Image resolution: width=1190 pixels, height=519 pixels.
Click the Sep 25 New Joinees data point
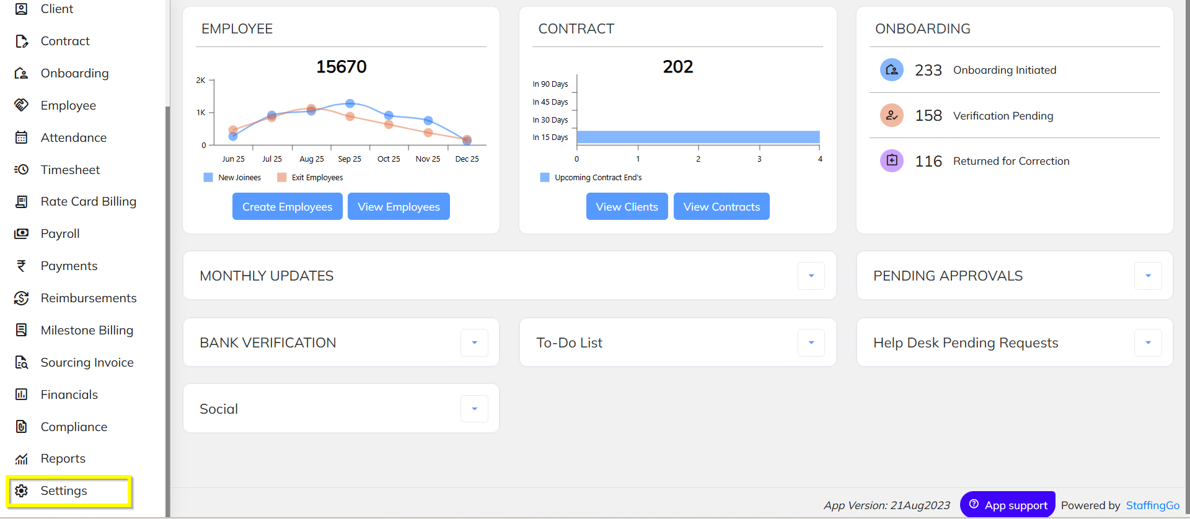350,103
